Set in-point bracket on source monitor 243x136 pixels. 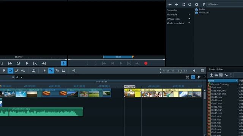pyautogui.click(x=87, y=63)
